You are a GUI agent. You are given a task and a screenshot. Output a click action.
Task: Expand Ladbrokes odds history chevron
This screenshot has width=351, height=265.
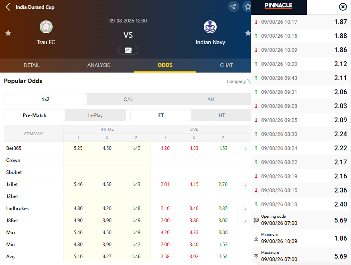pos(245,208)
